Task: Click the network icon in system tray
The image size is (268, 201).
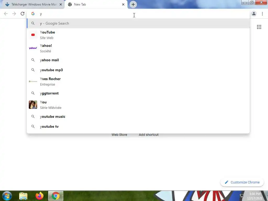Action: 242,196
